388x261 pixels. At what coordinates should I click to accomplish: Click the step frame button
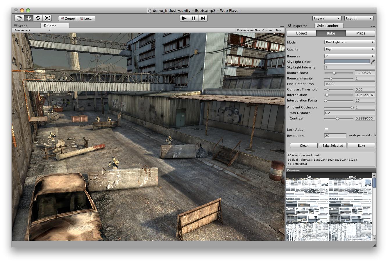pyautogui.click(x=203, y=18)
